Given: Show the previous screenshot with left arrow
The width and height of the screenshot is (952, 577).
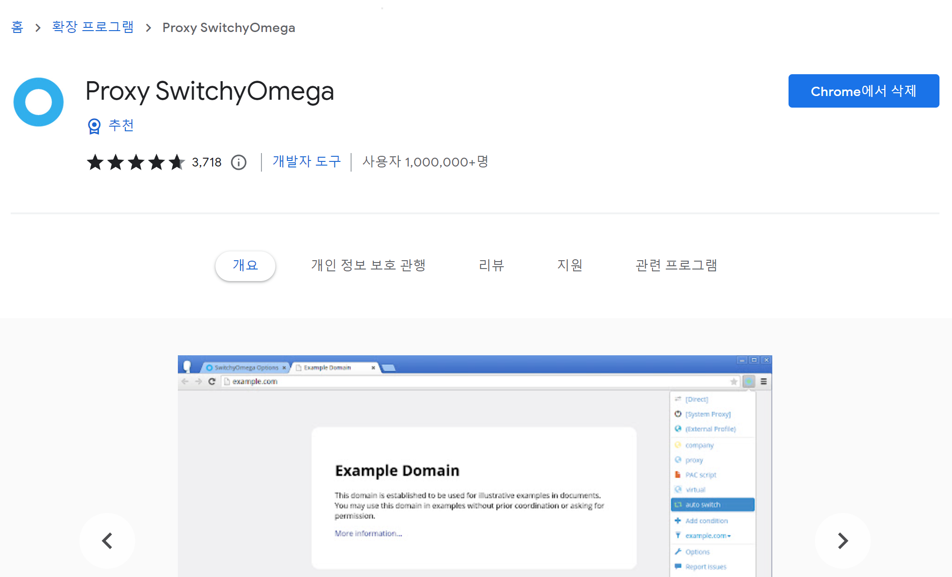Looking at the screenshot, I should point(107,540).
